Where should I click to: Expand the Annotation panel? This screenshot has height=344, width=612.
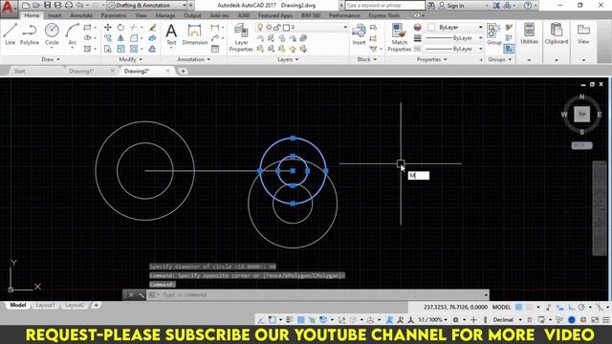[193, 59]
